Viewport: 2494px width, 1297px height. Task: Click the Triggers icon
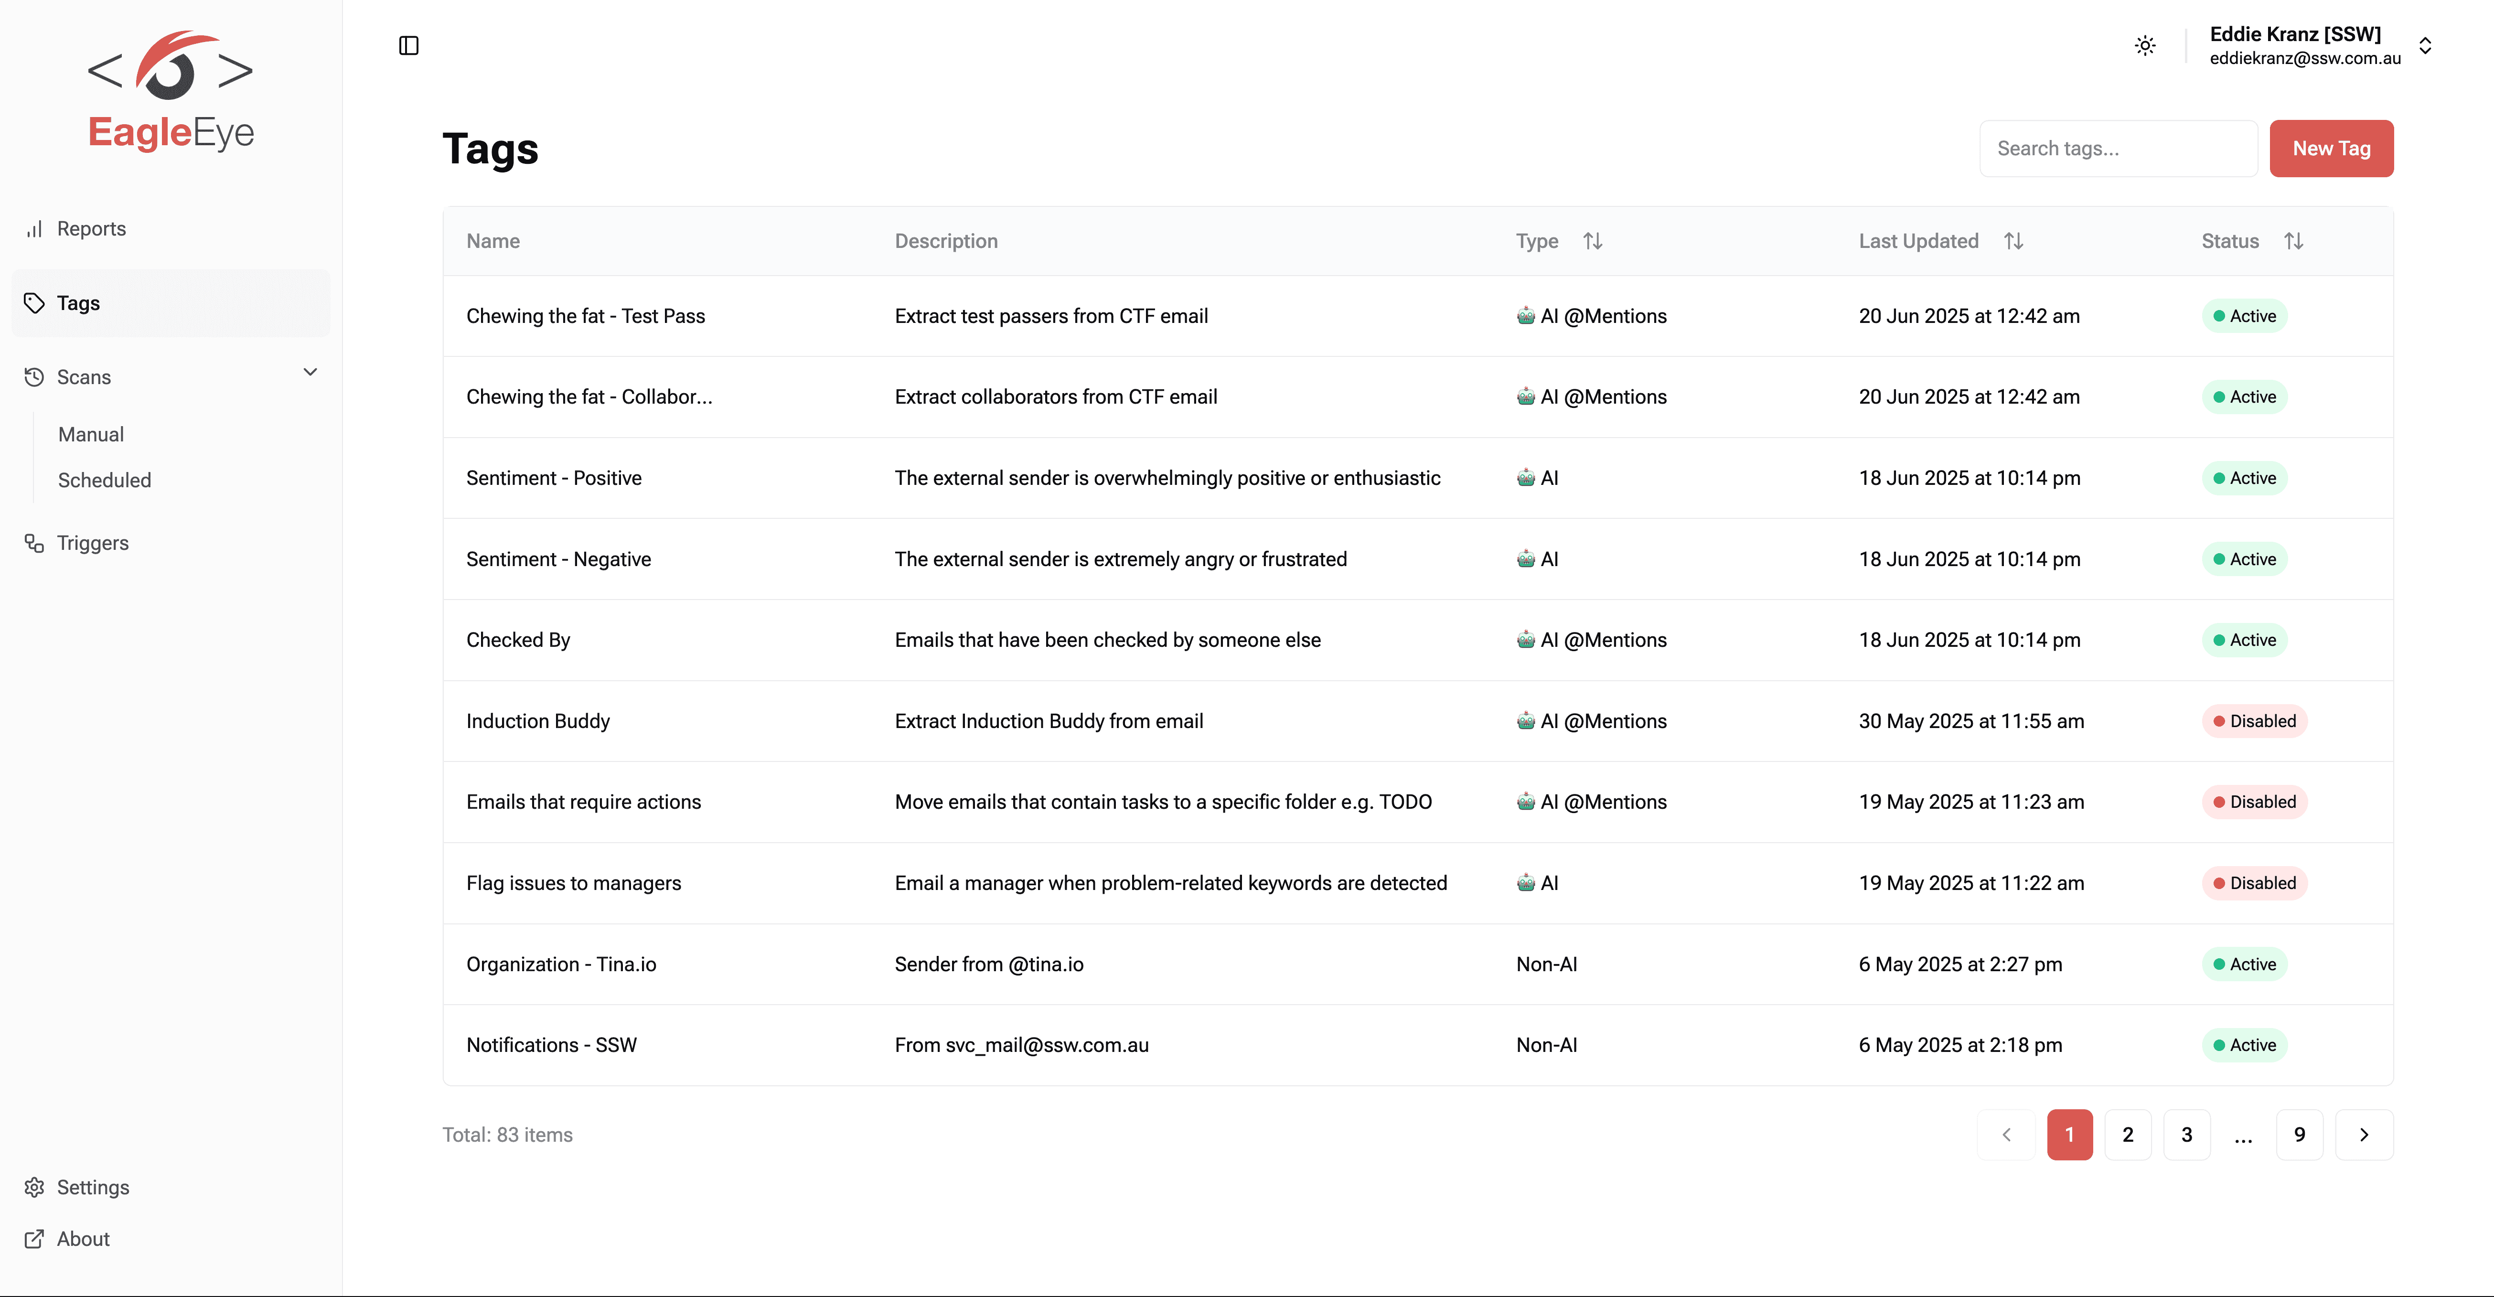coord(35,543)
